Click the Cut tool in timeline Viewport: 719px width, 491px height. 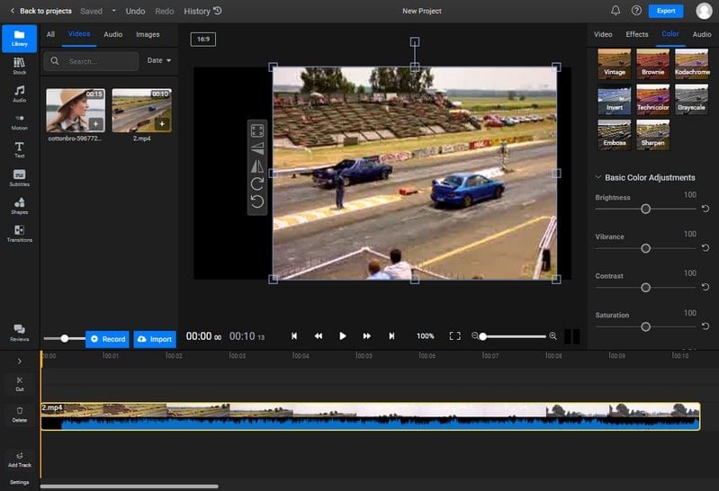(19, 384)
